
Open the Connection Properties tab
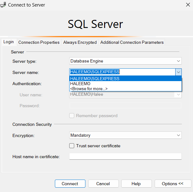(x=39, y=42)
